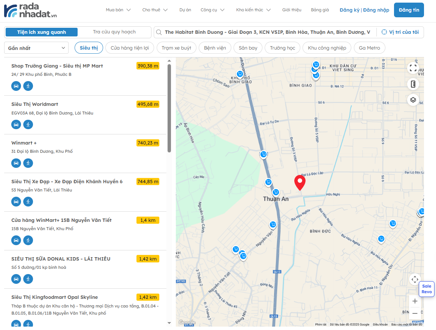
Task: Click car icon for Siêu Thị Xe Đạp
Action: tap(16, 202)
